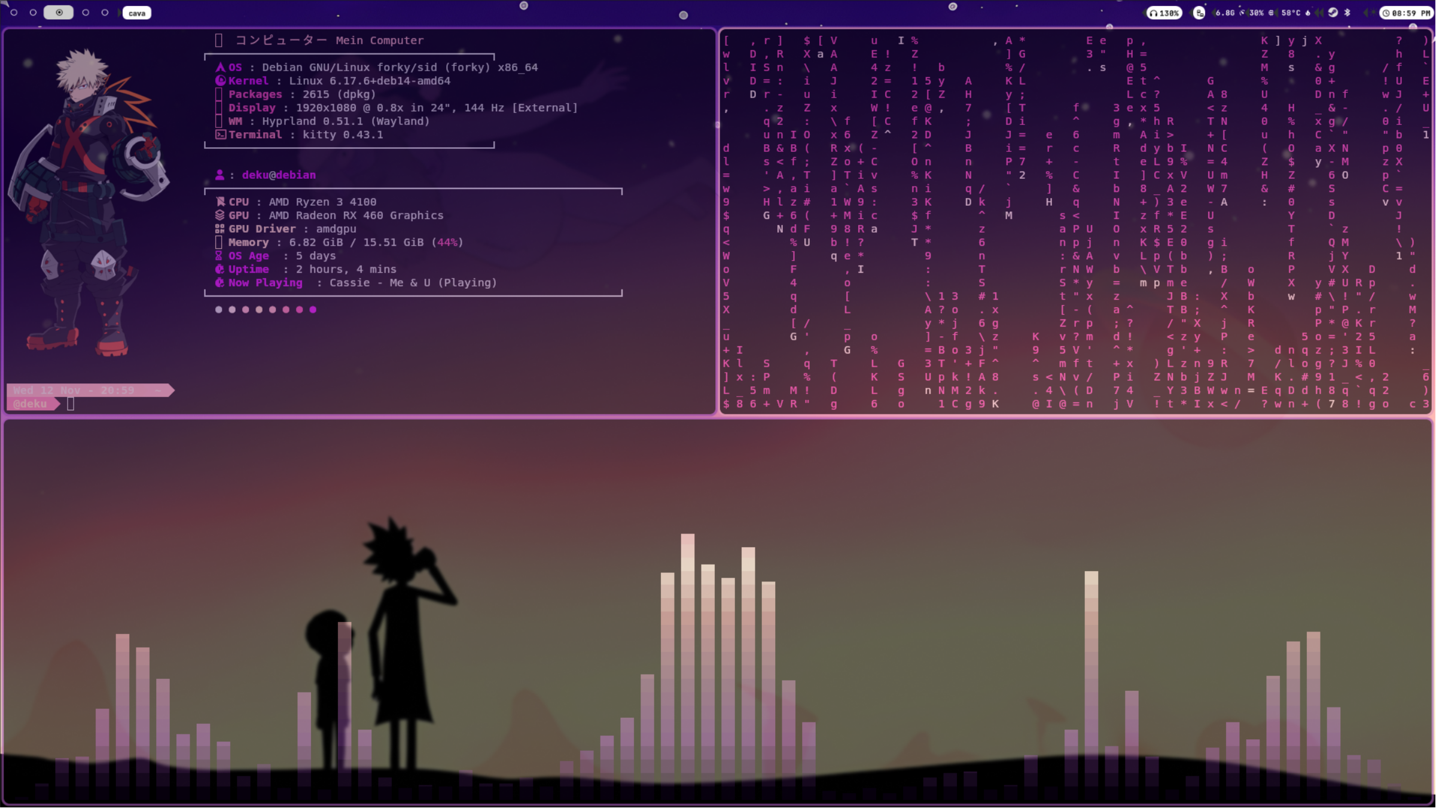Click inside the matrix rain terminal window
The image size is (1436, 808).
pos(1075,221)
